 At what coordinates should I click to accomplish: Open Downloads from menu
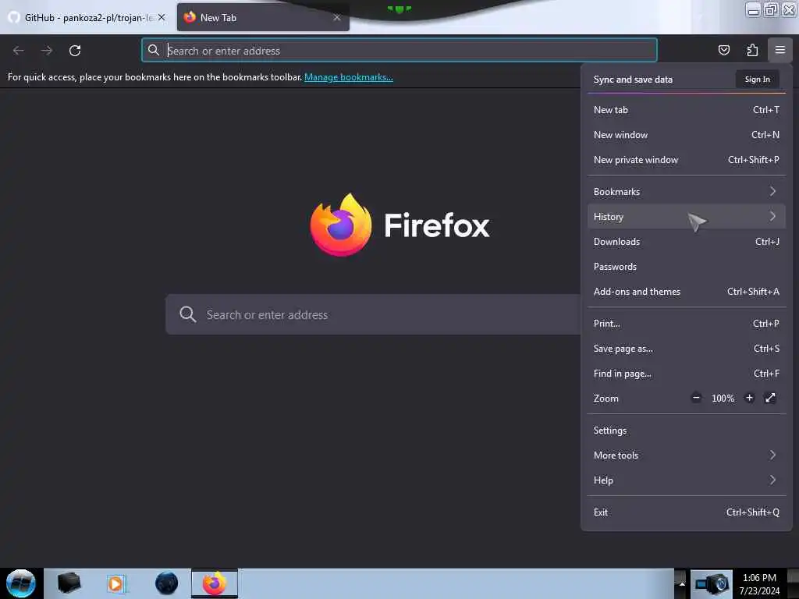686,242
